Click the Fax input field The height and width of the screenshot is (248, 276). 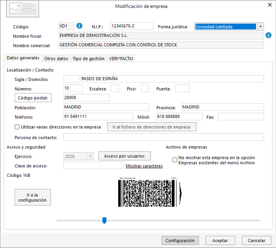[241, 116]
